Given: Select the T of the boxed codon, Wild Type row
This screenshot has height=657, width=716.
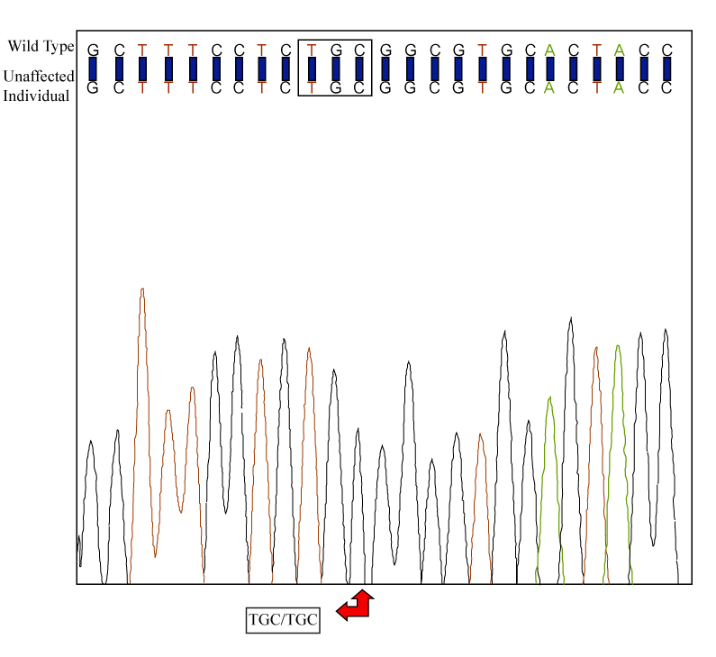Looking at the screenshot, I should click(312, 50).
